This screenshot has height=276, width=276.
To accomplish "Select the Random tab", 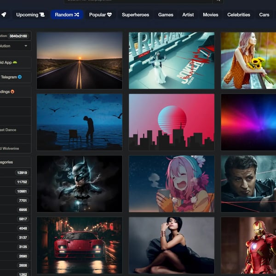I will click(67, 15).
